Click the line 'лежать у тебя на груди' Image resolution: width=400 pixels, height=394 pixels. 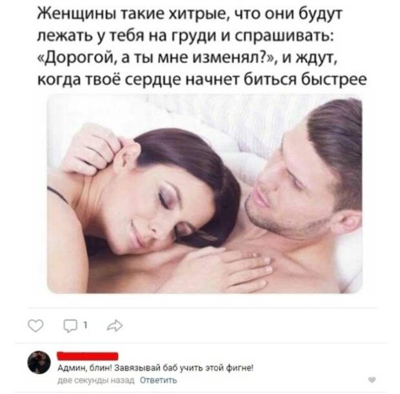click(127, 36)
